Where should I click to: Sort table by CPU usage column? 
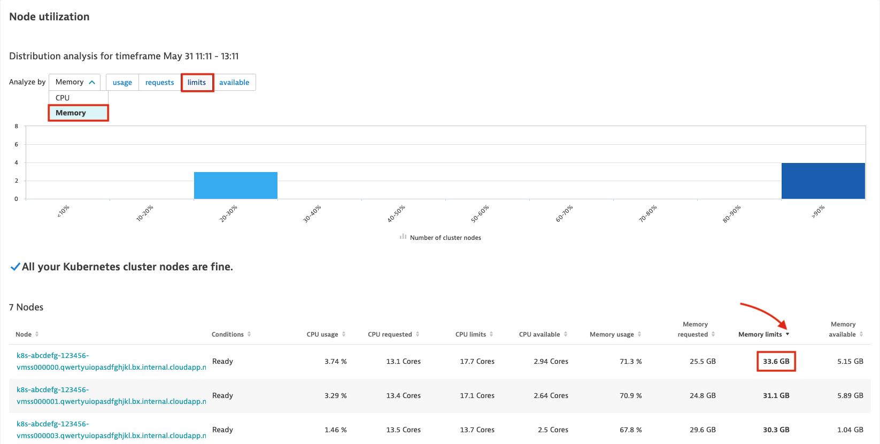click(x=326, y=334)
